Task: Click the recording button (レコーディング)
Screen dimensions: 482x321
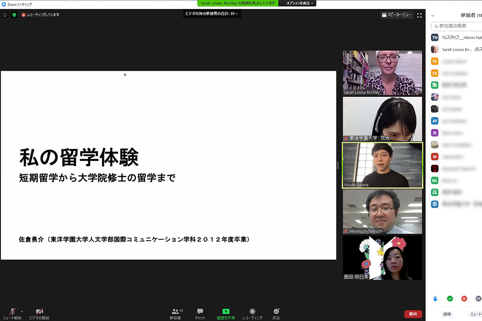Action: [253, 314]
